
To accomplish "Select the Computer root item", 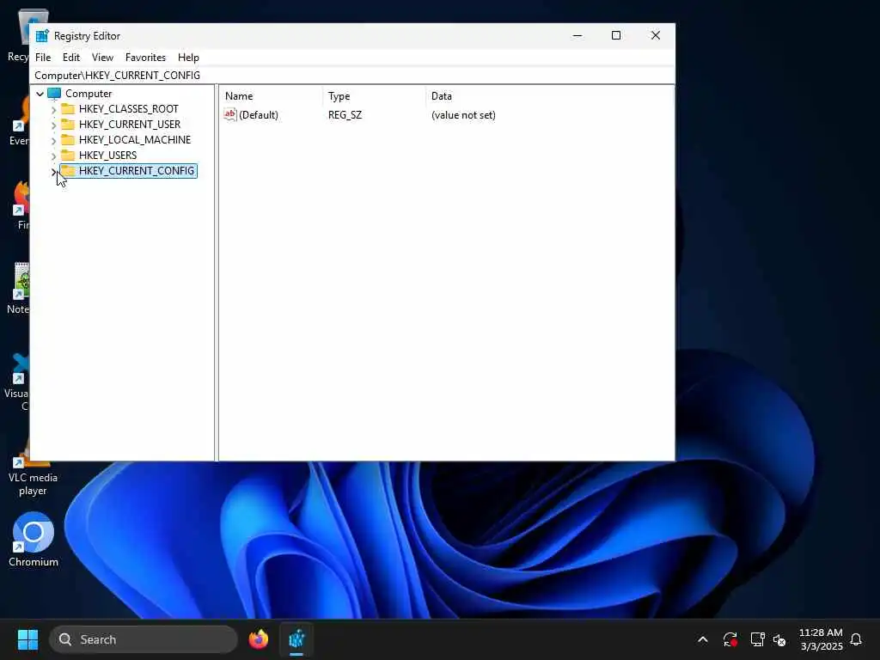I will click(89, 94).
